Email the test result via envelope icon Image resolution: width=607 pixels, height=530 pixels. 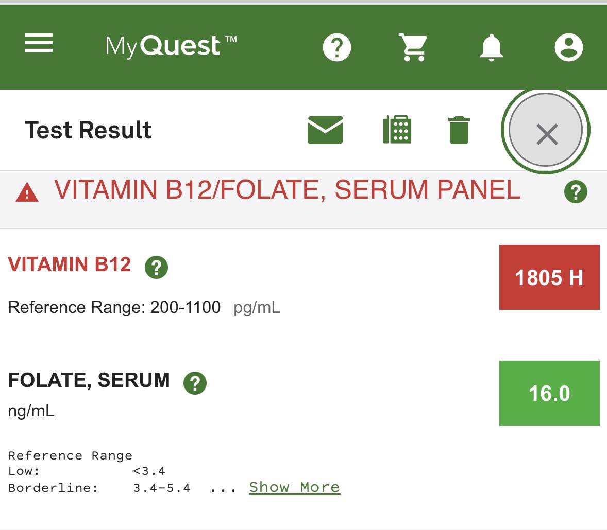click(x=325, y=130)
